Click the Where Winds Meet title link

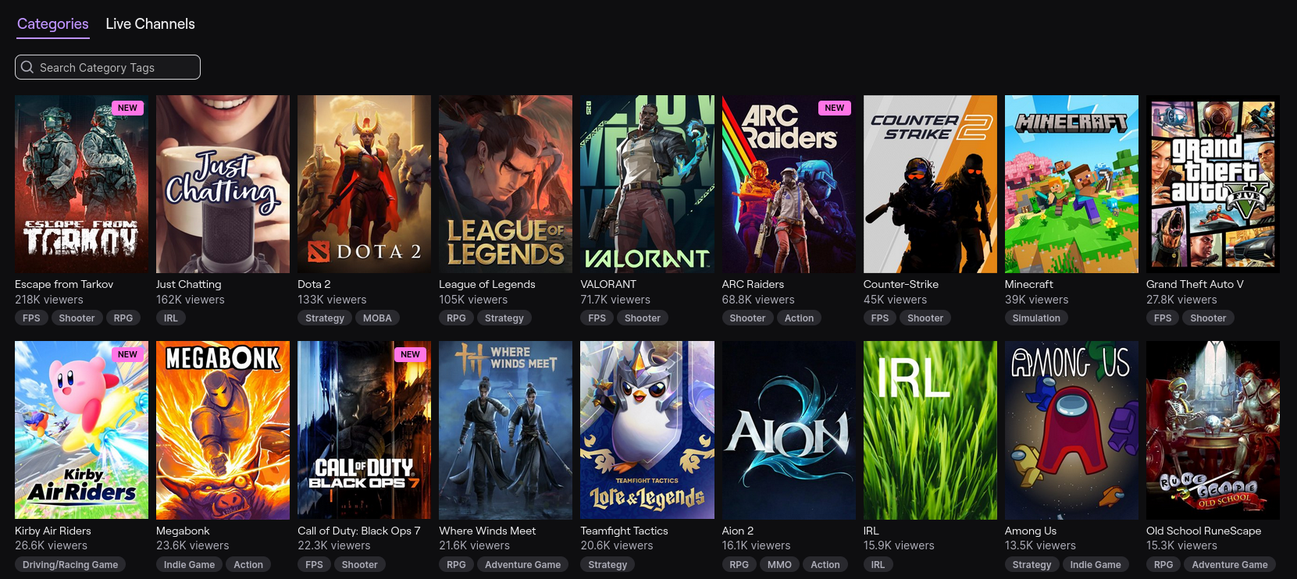pyautogui.click(x=487, y=531)
